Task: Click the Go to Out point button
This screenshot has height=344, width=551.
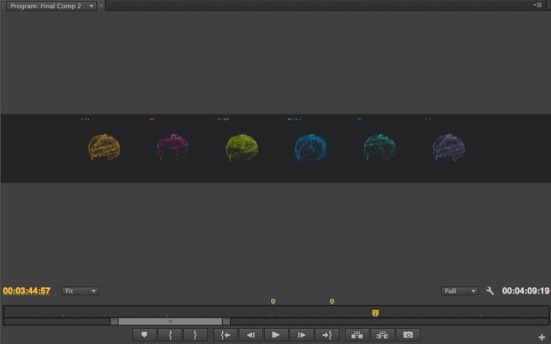Action: tap(327, 335)
